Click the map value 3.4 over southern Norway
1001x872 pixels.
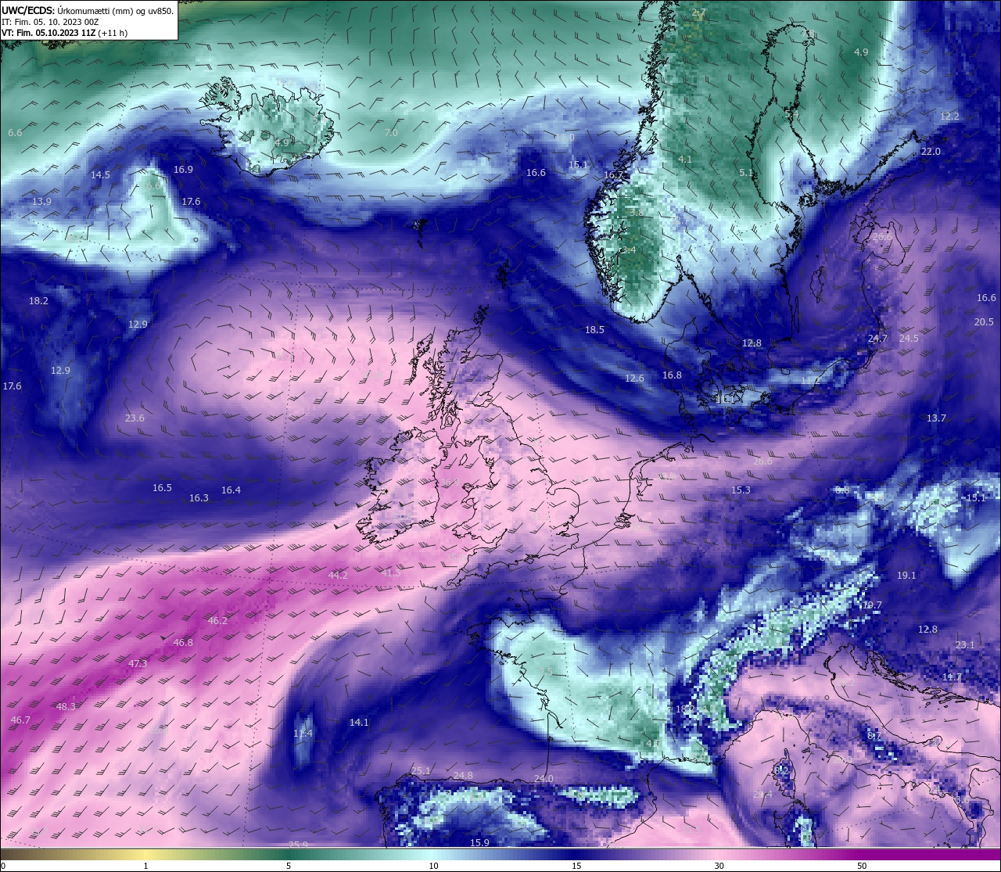click(629, 249)
